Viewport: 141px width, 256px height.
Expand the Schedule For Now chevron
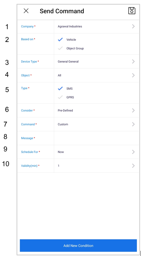pos(133,152)
